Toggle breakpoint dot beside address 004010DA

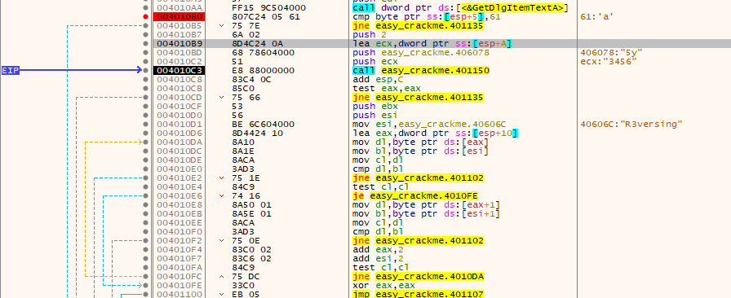click(146, 142)
